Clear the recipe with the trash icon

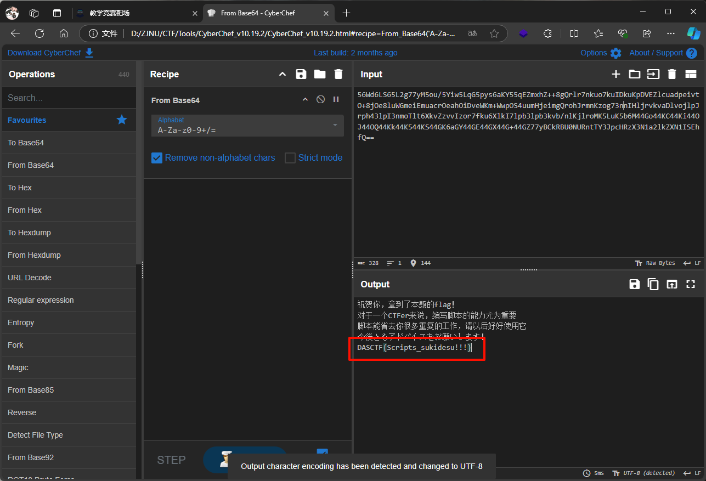tap(338, 74)
